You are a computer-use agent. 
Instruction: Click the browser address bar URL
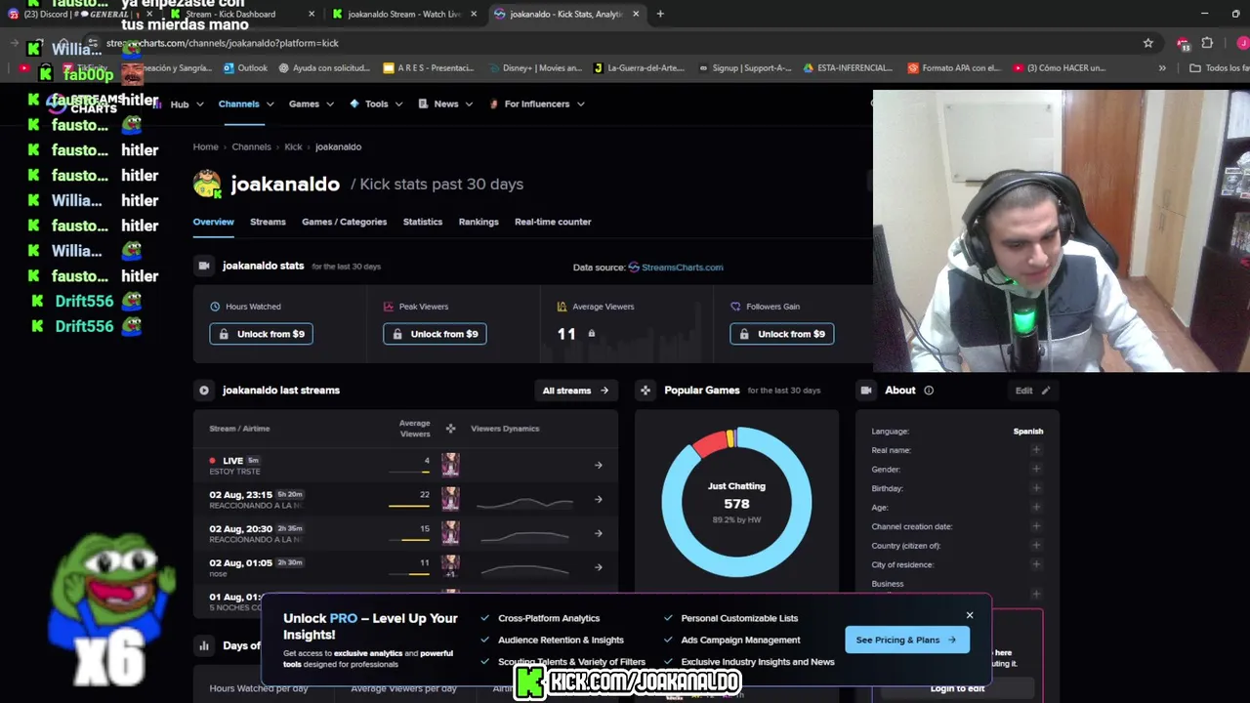pos(225,43)
